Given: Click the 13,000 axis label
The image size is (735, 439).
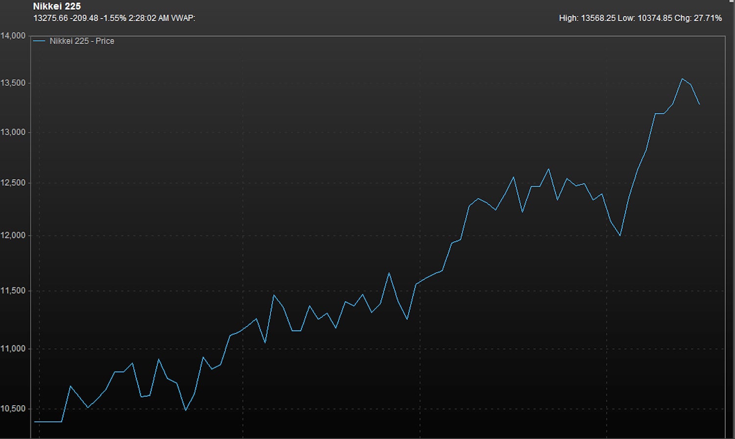Looking at the screenshot, I should click(13, 132).
